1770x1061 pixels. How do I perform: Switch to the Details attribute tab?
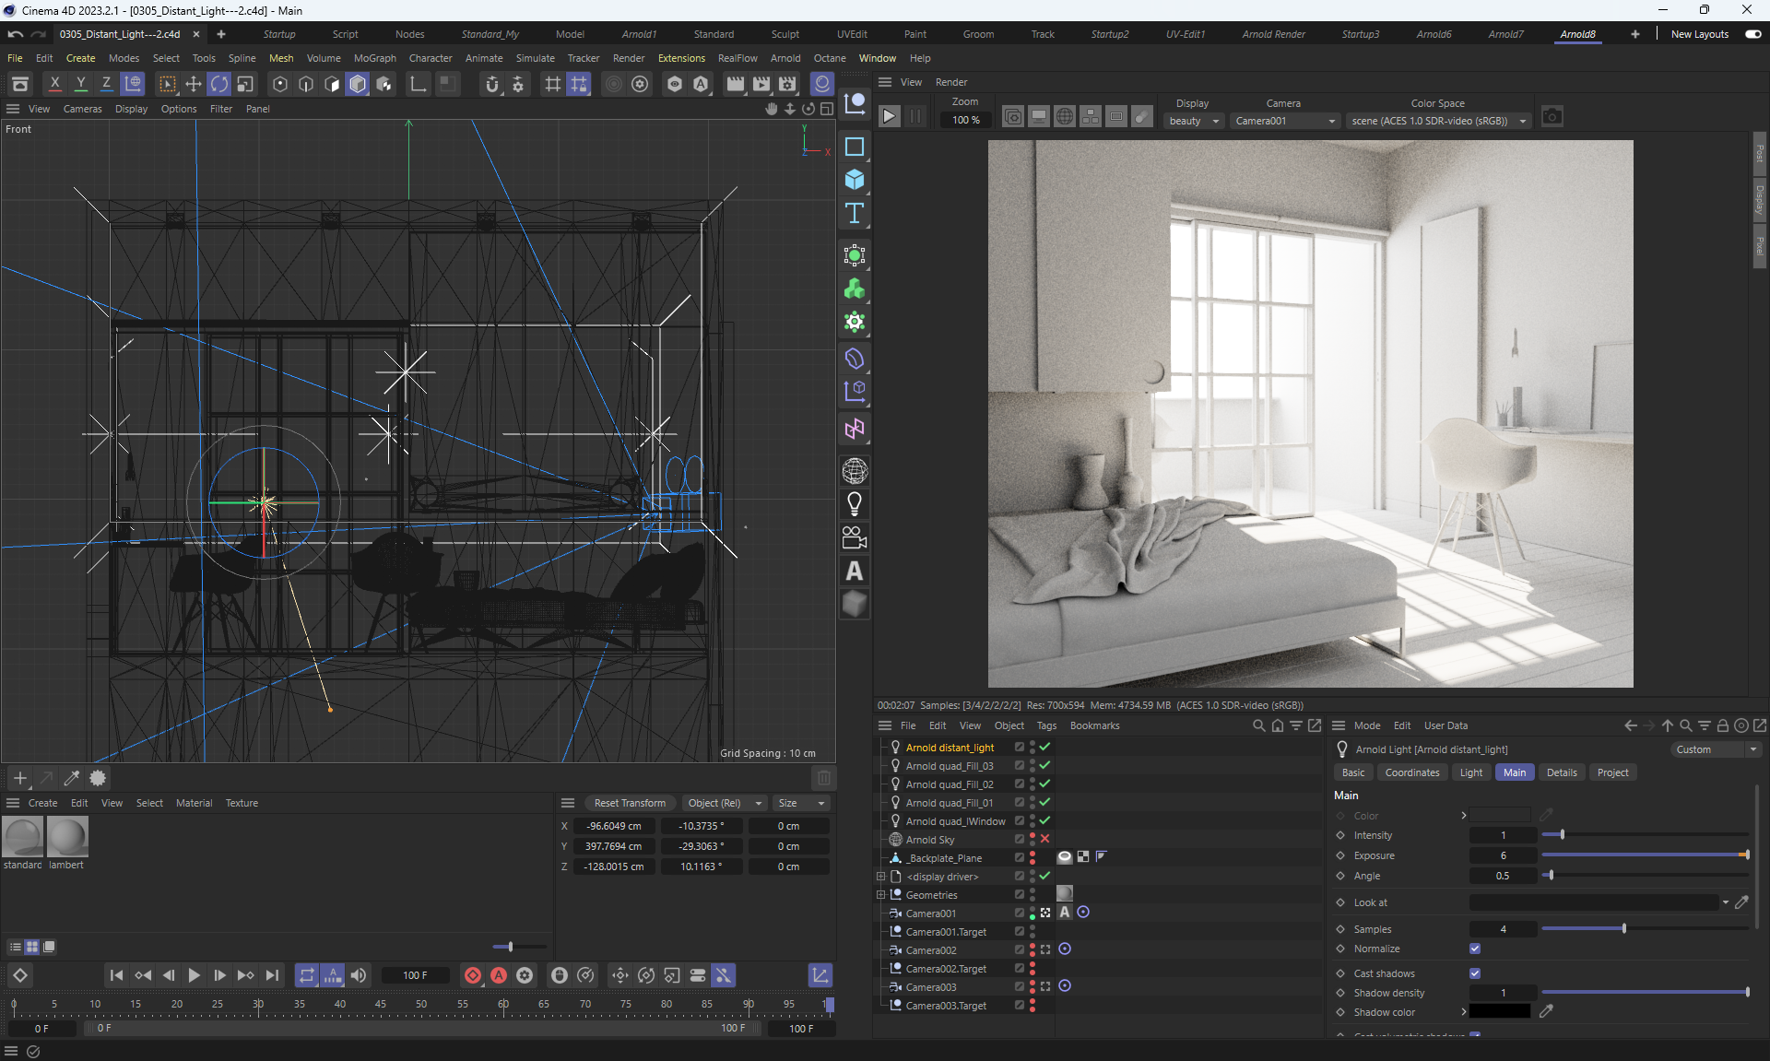[x=1561, y=772]
